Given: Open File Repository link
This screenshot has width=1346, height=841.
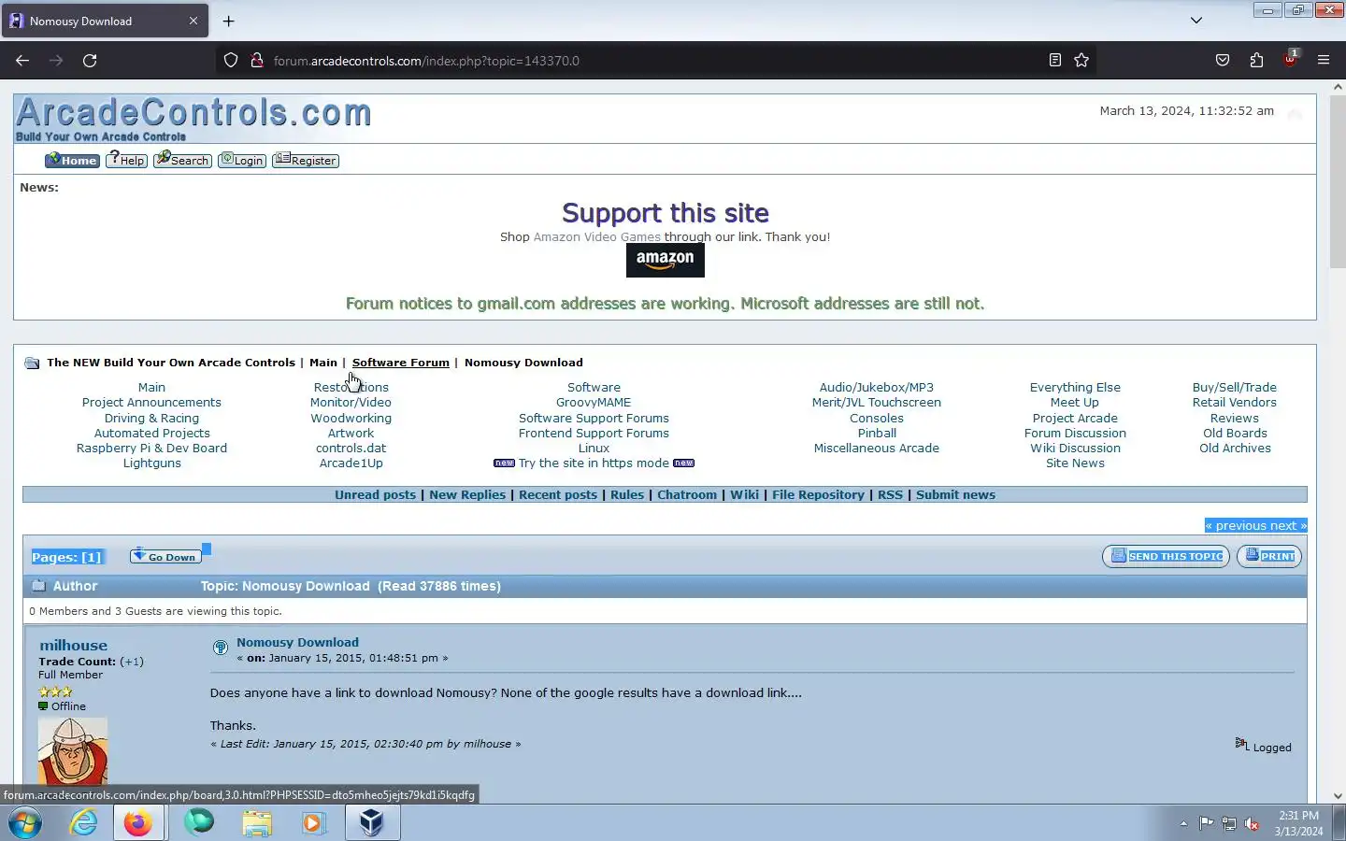Looking at the screenshot, I should coord(818,494).
